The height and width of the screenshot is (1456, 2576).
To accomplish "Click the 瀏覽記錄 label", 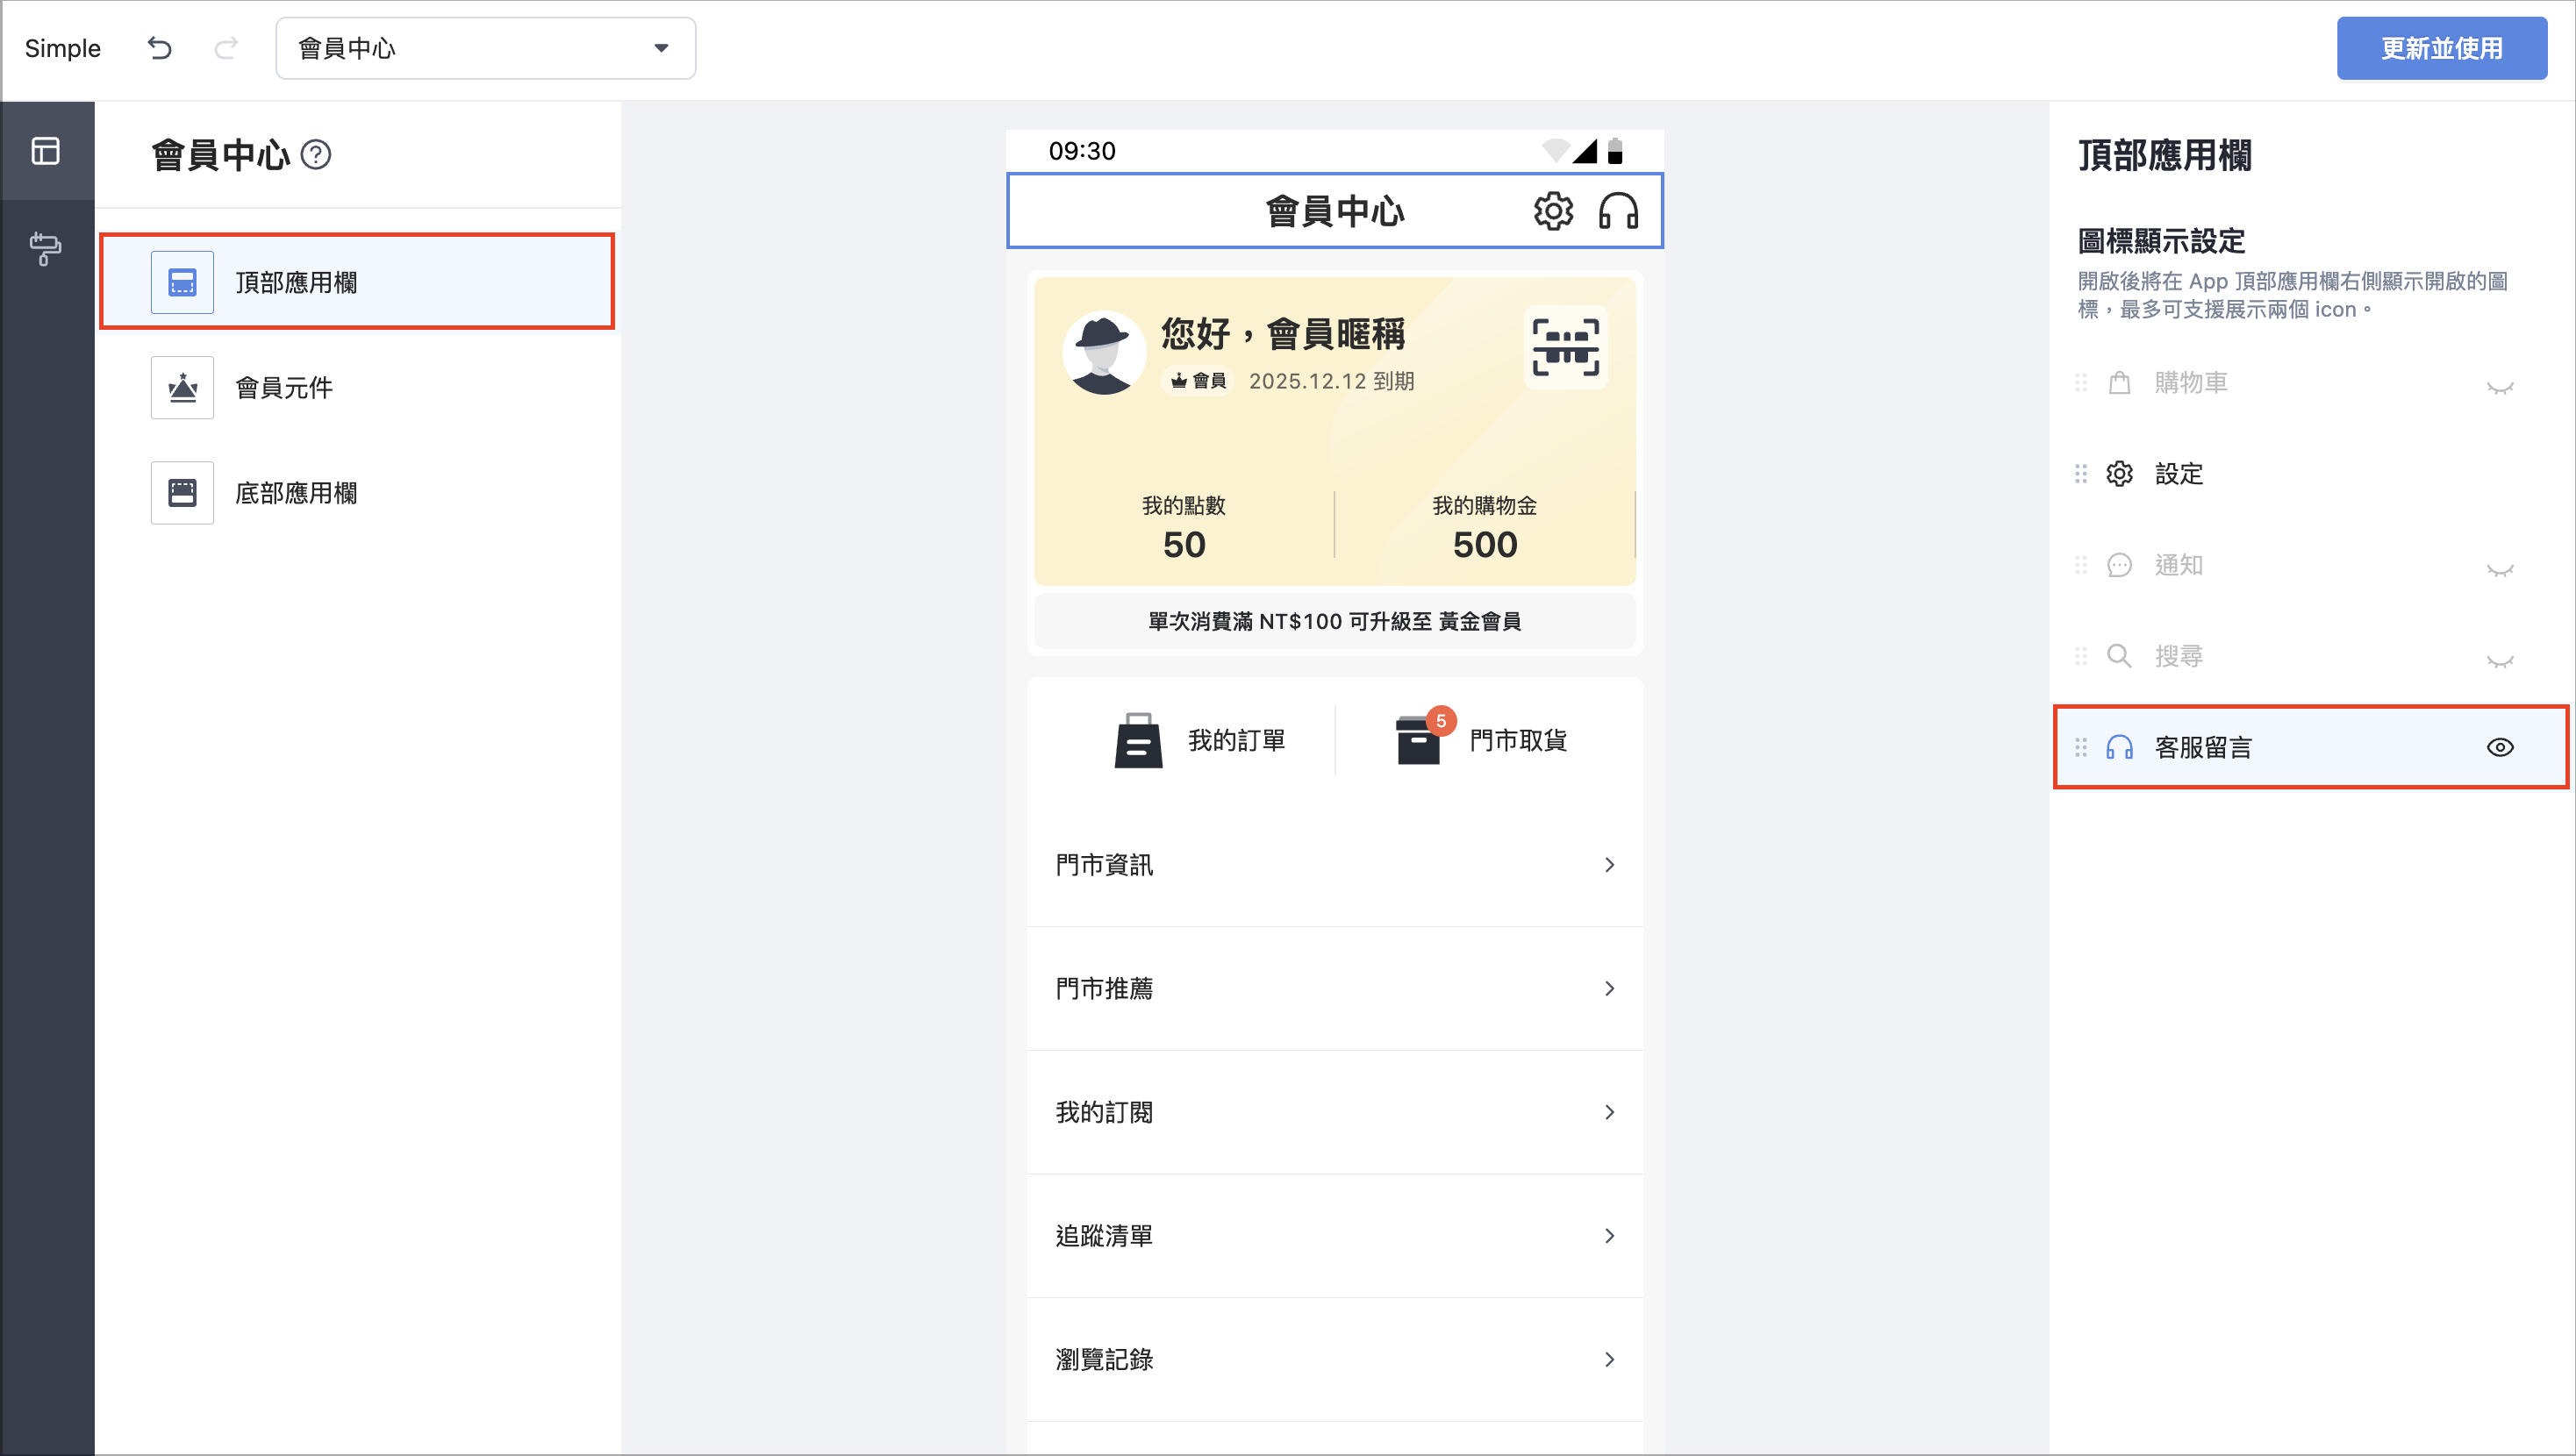I will (1104, 1359).
